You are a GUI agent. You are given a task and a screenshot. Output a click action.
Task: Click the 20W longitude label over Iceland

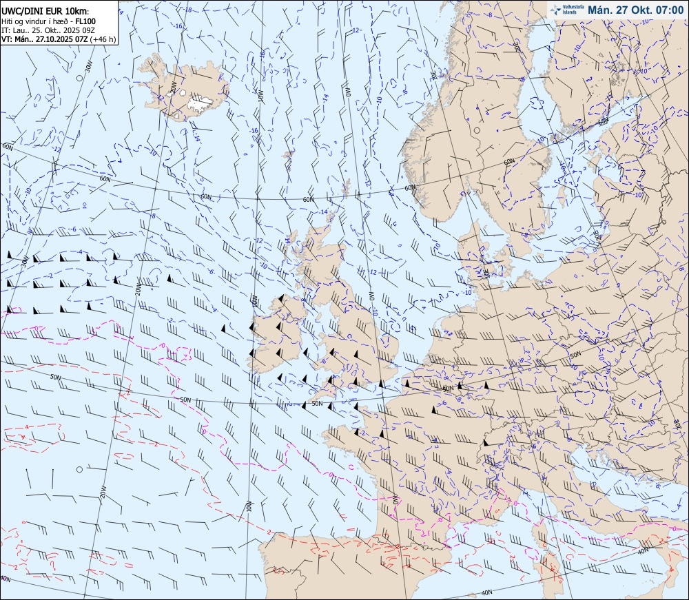(173, 87)
